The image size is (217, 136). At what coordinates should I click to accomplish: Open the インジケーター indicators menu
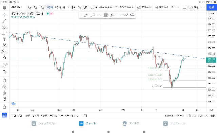click(x=101, y=7)
